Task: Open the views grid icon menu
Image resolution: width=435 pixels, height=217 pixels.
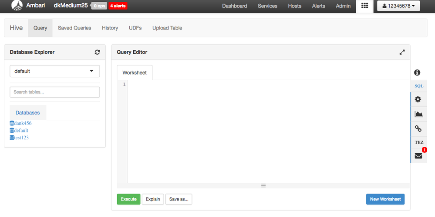Action: click(x=364, y=6)
